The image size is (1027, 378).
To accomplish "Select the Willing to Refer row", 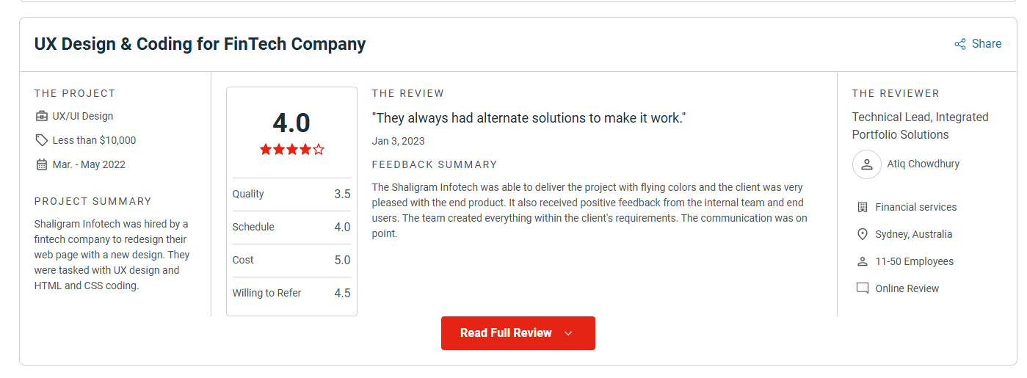I will (291, 294).
